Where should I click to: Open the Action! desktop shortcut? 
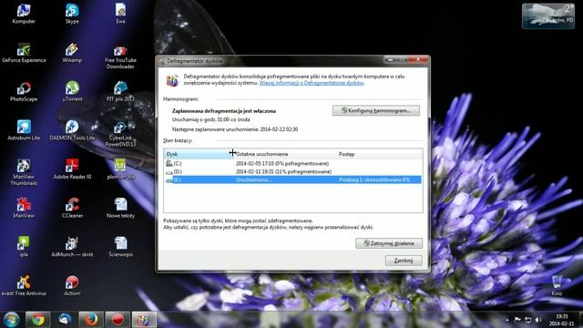click(72, 286)
